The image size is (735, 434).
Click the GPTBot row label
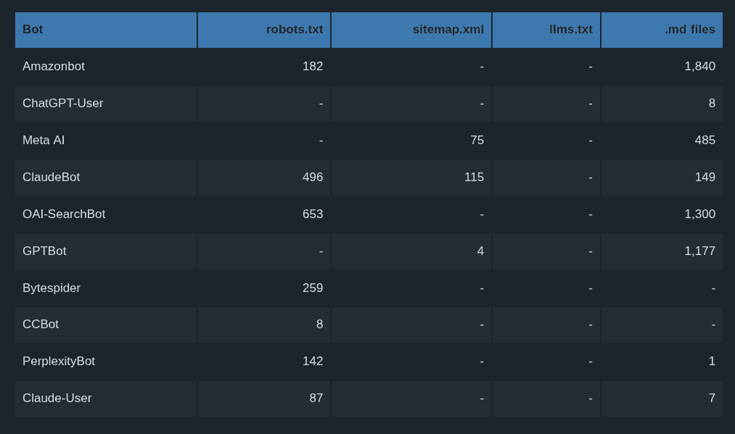pyautogui.click(x=44, y=251)
